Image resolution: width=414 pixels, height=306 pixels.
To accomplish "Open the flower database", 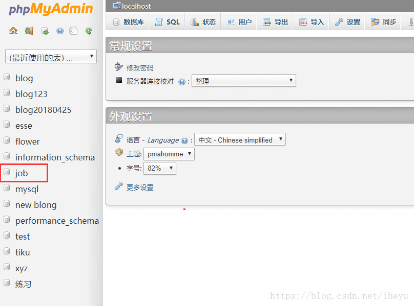I will pyautogui.click(x=28, y=142).
